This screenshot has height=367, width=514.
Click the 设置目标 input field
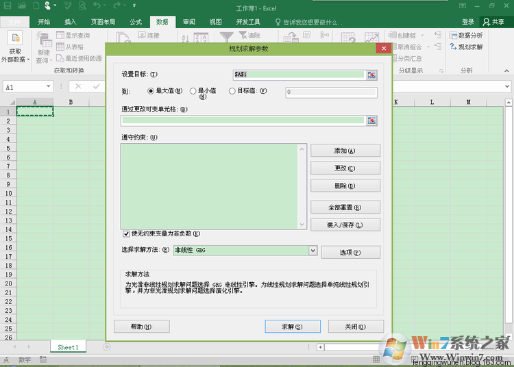(299, 75)
